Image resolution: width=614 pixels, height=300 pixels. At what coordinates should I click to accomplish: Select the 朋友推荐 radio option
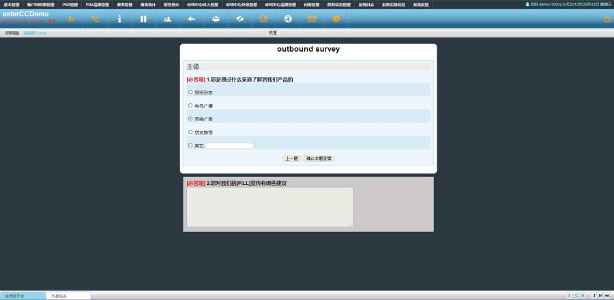click(190, 132)
